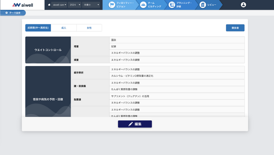
Task: Open the 2024 year dropdown
Action: click(75, 5)
